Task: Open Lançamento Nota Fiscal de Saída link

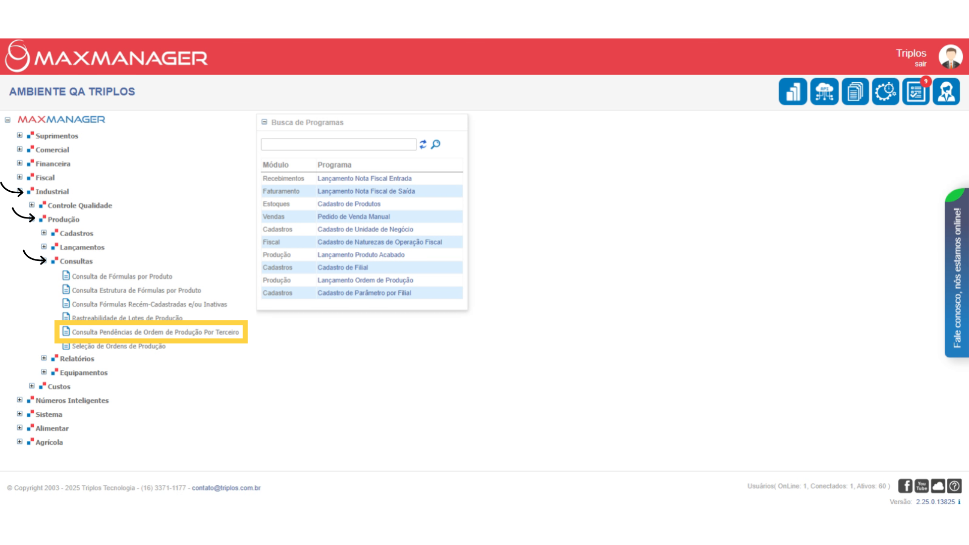Action: coord(366,191)
